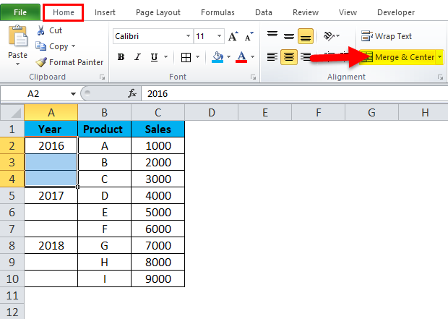The width and height of the screenshot is (448, 319).
Task: Select the cell with product G
Action: pyautogui.click(x=105, y=245)
